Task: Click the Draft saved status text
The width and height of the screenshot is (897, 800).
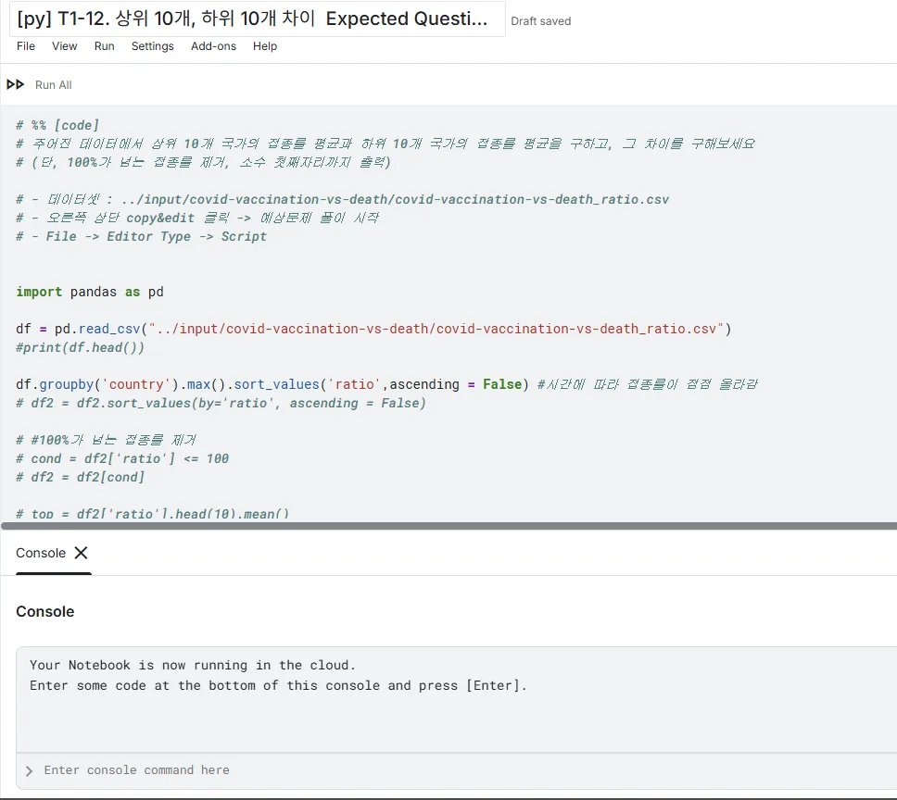Action: pyautogui.click(x=540, y=20)
